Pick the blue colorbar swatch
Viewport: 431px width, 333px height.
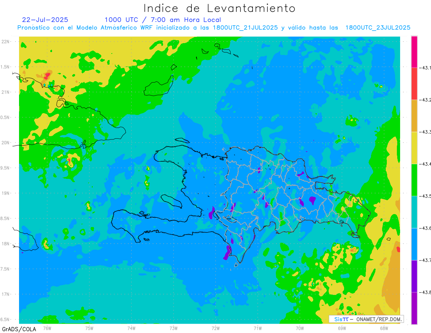point(414,244)
